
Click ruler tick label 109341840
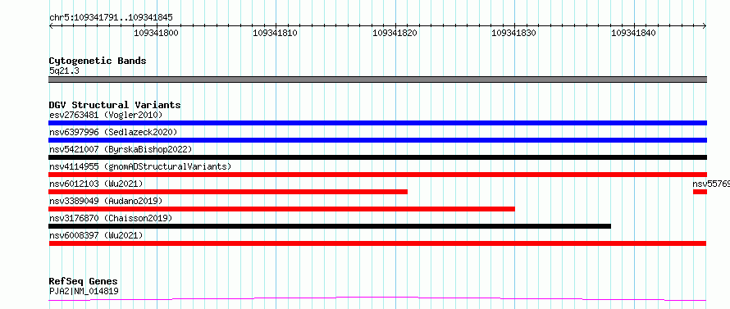pos(633,33)
